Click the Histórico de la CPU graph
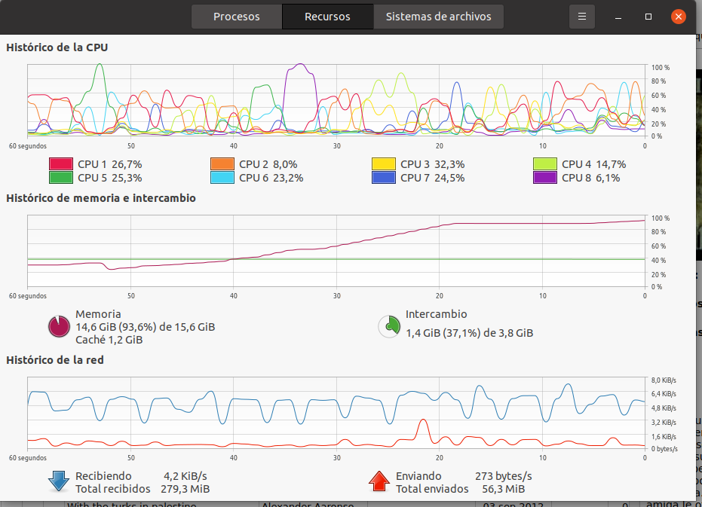This screenshot has width=702, height=507. [336, 100]
